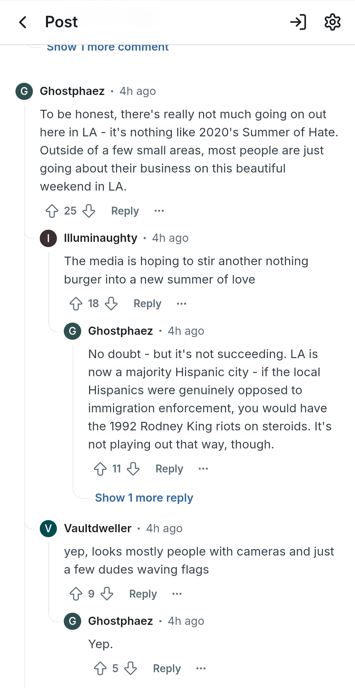Open more options for 25-point comment
This screenshot has height=688, width=355.
(x=159, y=211)
